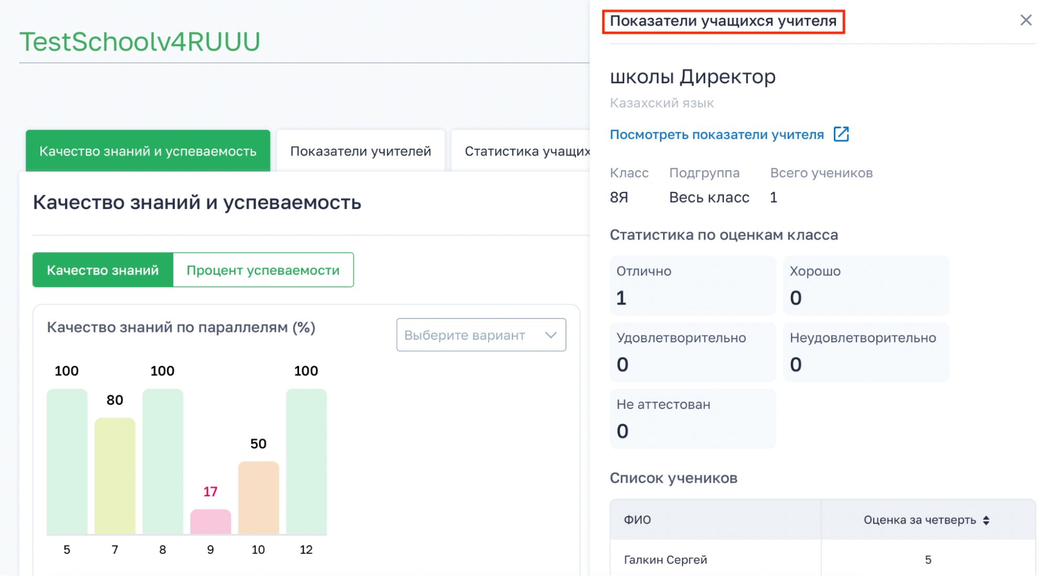Click the grade 7 yellow bar
Viewport: 1047px width, 576px height.
(x=115, y=475)
